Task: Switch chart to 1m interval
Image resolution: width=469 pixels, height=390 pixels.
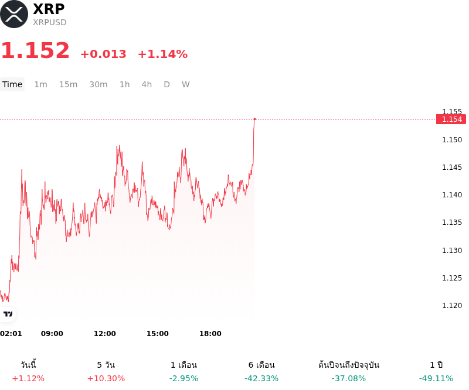Action: click(x=40, y=84)
